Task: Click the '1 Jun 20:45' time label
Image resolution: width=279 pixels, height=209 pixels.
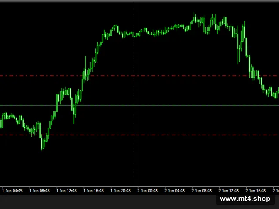Action: [120, 191]
